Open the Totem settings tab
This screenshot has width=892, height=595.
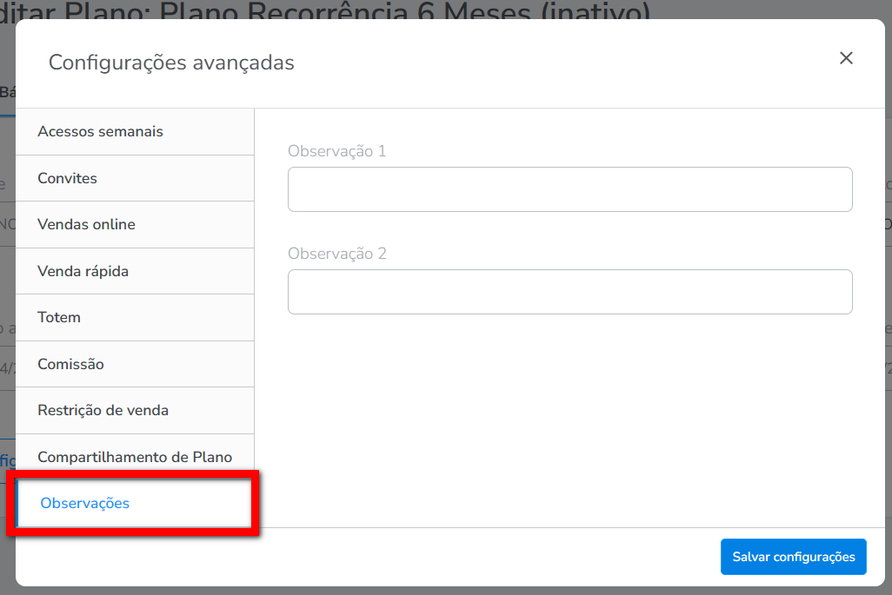(x=59, y=318)
